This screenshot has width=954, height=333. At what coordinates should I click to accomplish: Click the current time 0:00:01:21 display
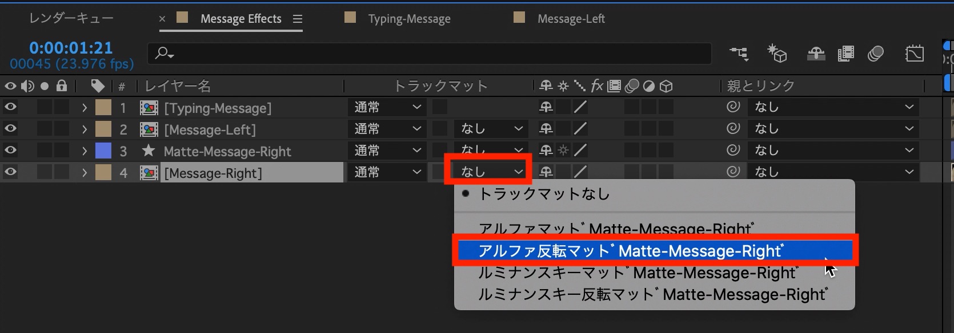(71, 48)
